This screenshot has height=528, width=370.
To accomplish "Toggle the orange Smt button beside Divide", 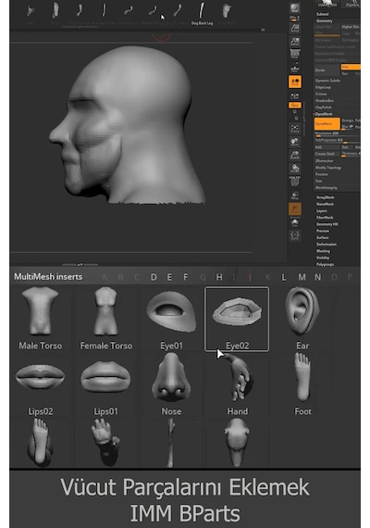I will tap(351, 67).
